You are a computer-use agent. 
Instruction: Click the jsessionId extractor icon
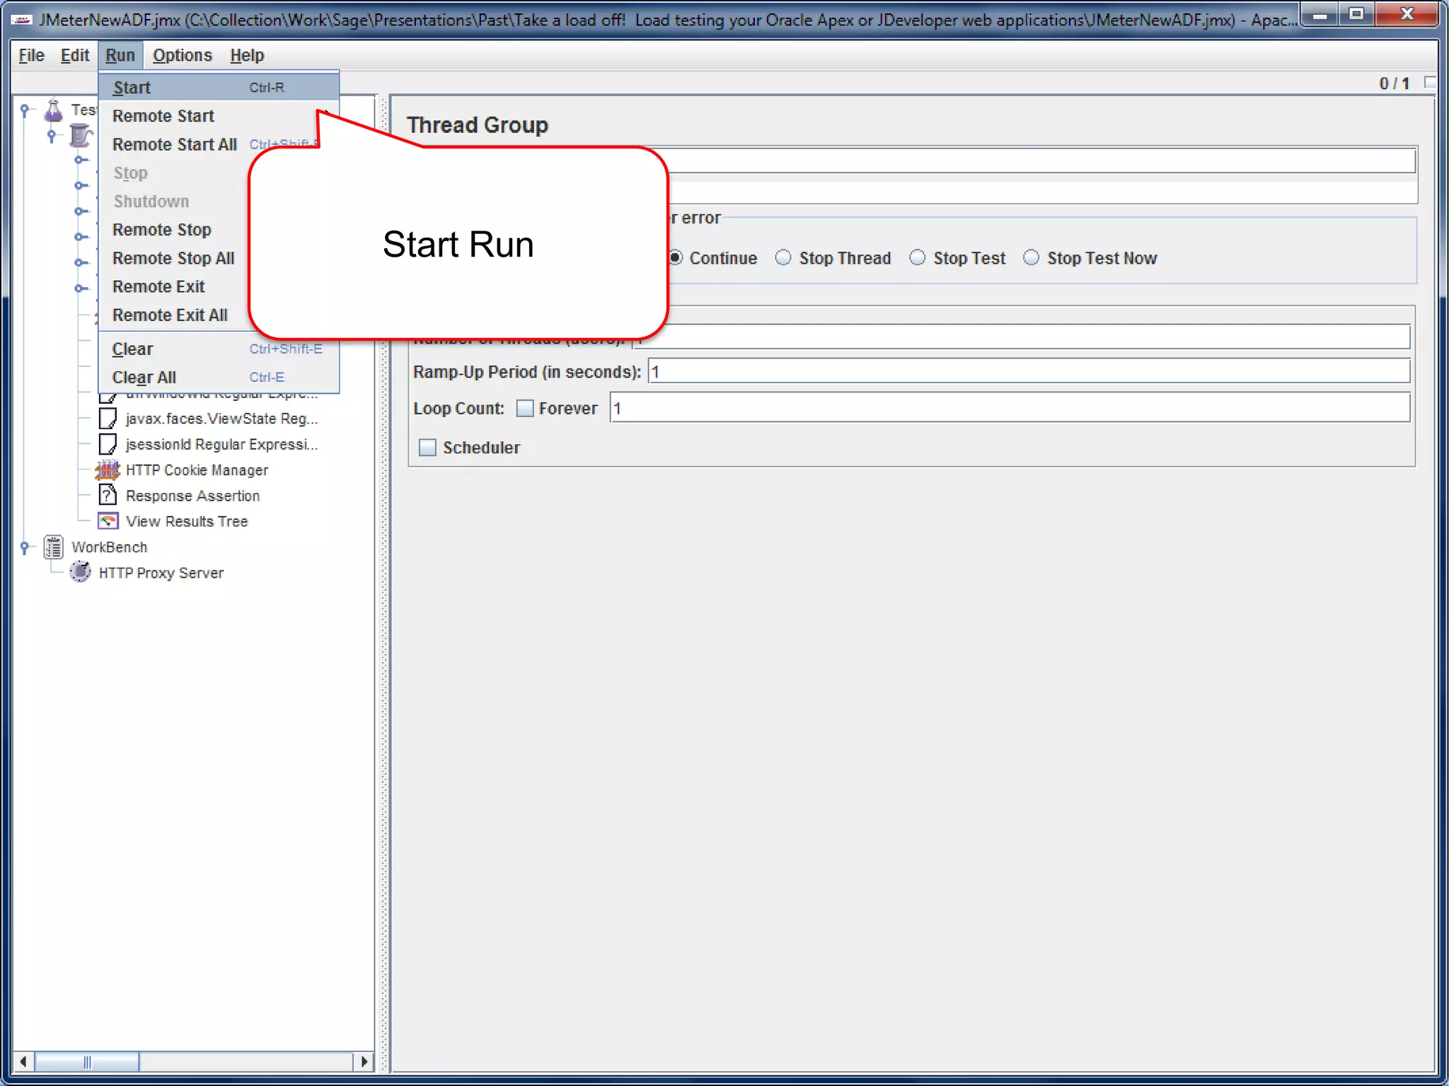click(x=108, y=445)
